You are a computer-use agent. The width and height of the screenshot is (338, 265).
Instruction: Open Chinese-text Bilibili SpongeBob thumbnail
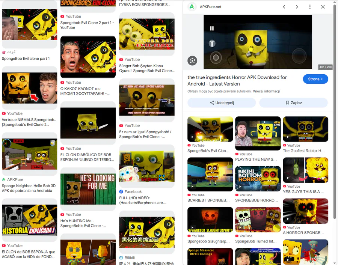(147, 232)
